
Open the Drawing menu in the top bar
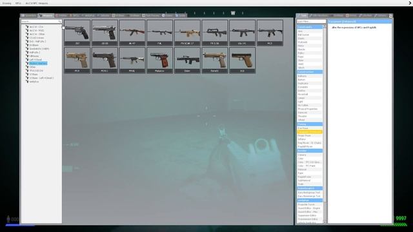pyautogui.click(x=7, y=3)
